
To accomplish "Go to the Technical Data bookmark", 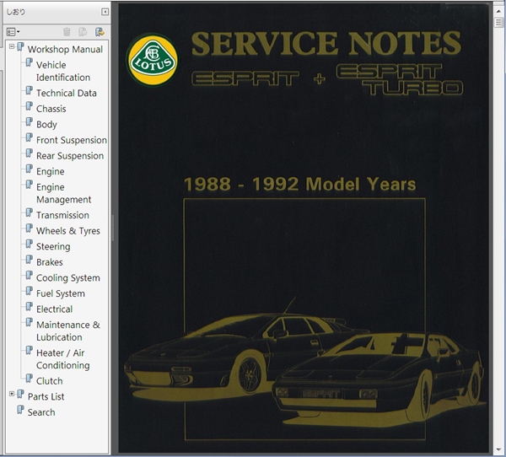I will coord(67,93).
